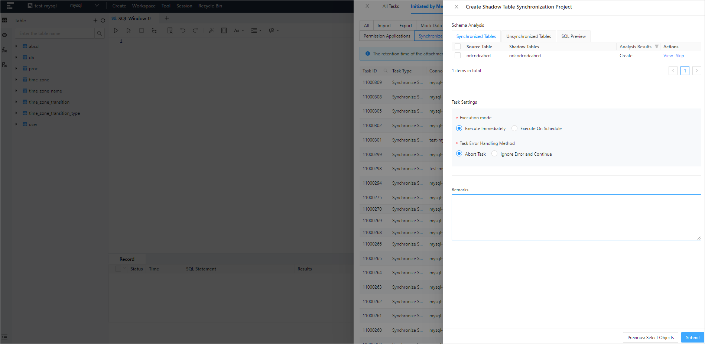Image resolution: width=705 pixels, height=344 pixels.
Task: Select Execute On Schedule radio option
Action: [514, 128]
